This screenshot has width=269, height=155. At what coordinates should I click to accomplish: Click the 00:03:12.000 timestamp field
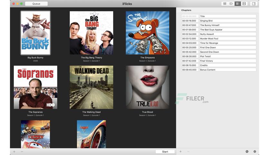[x=190, y=38]
